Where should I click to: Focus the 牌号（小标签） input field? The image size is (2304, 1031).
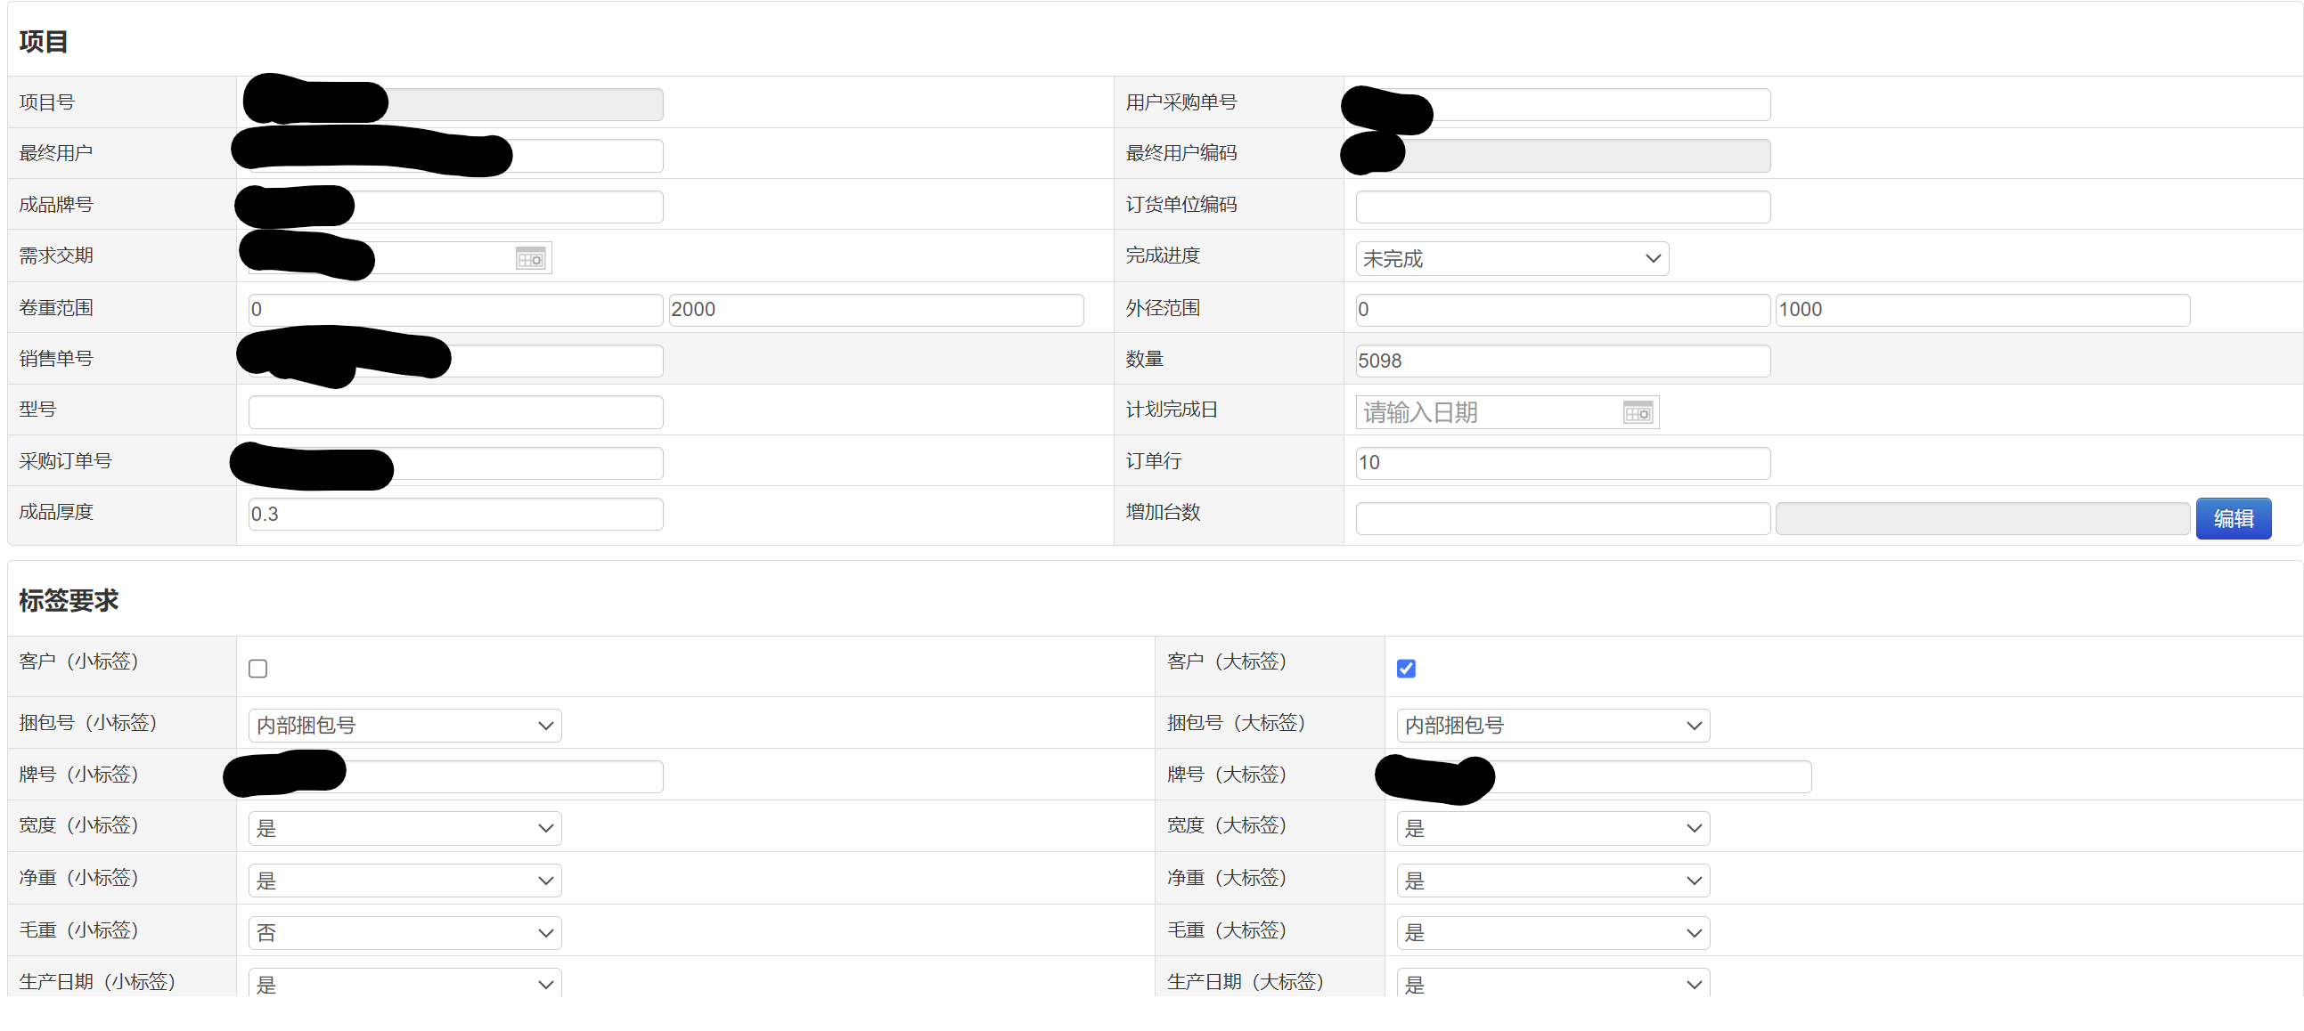pos(456,776)
